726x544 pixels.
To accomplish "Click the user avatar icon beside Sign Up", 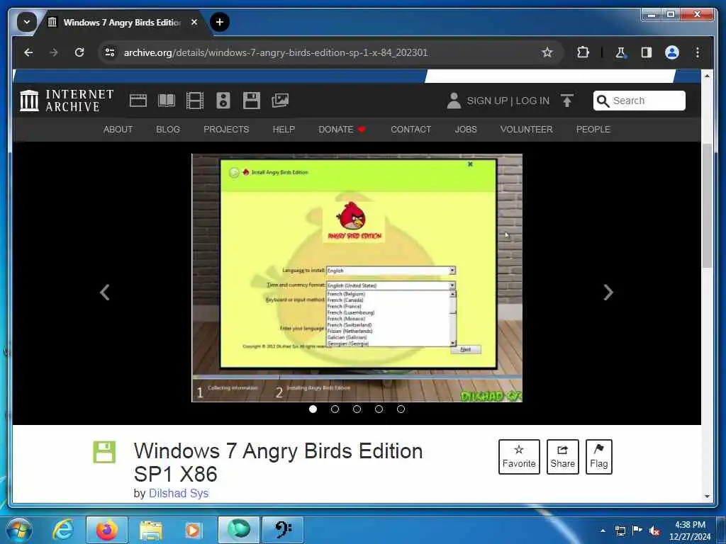I will click(x=454, y=101).
